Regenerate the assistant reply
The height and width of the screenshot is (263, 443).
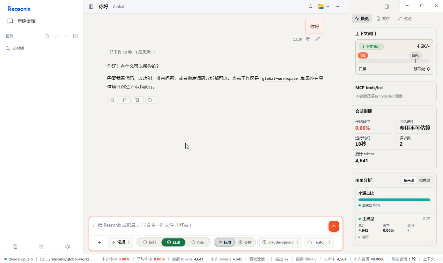click(151, 100)
